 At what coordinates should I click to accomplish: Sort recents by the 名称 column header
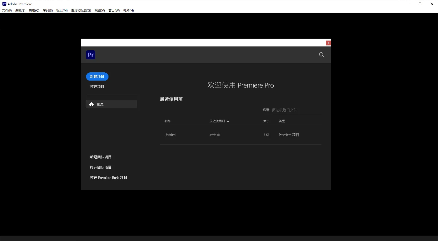pyautogui.click(x=167, y=121)
